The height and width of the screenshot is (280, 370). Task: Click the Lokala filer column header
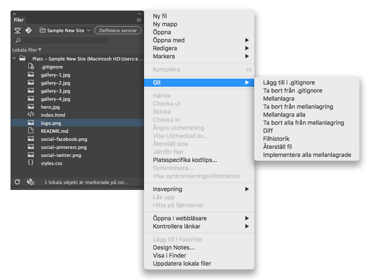(x=27, y=50)
